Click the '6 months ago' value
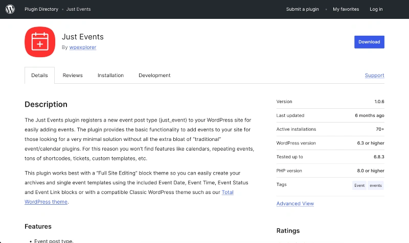The image size is (409, 243). pyautogui.click(x=369, y=115)
